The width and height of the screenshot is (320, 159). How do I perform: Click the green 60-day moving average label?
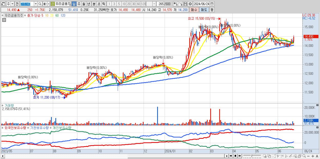point(57,15)
